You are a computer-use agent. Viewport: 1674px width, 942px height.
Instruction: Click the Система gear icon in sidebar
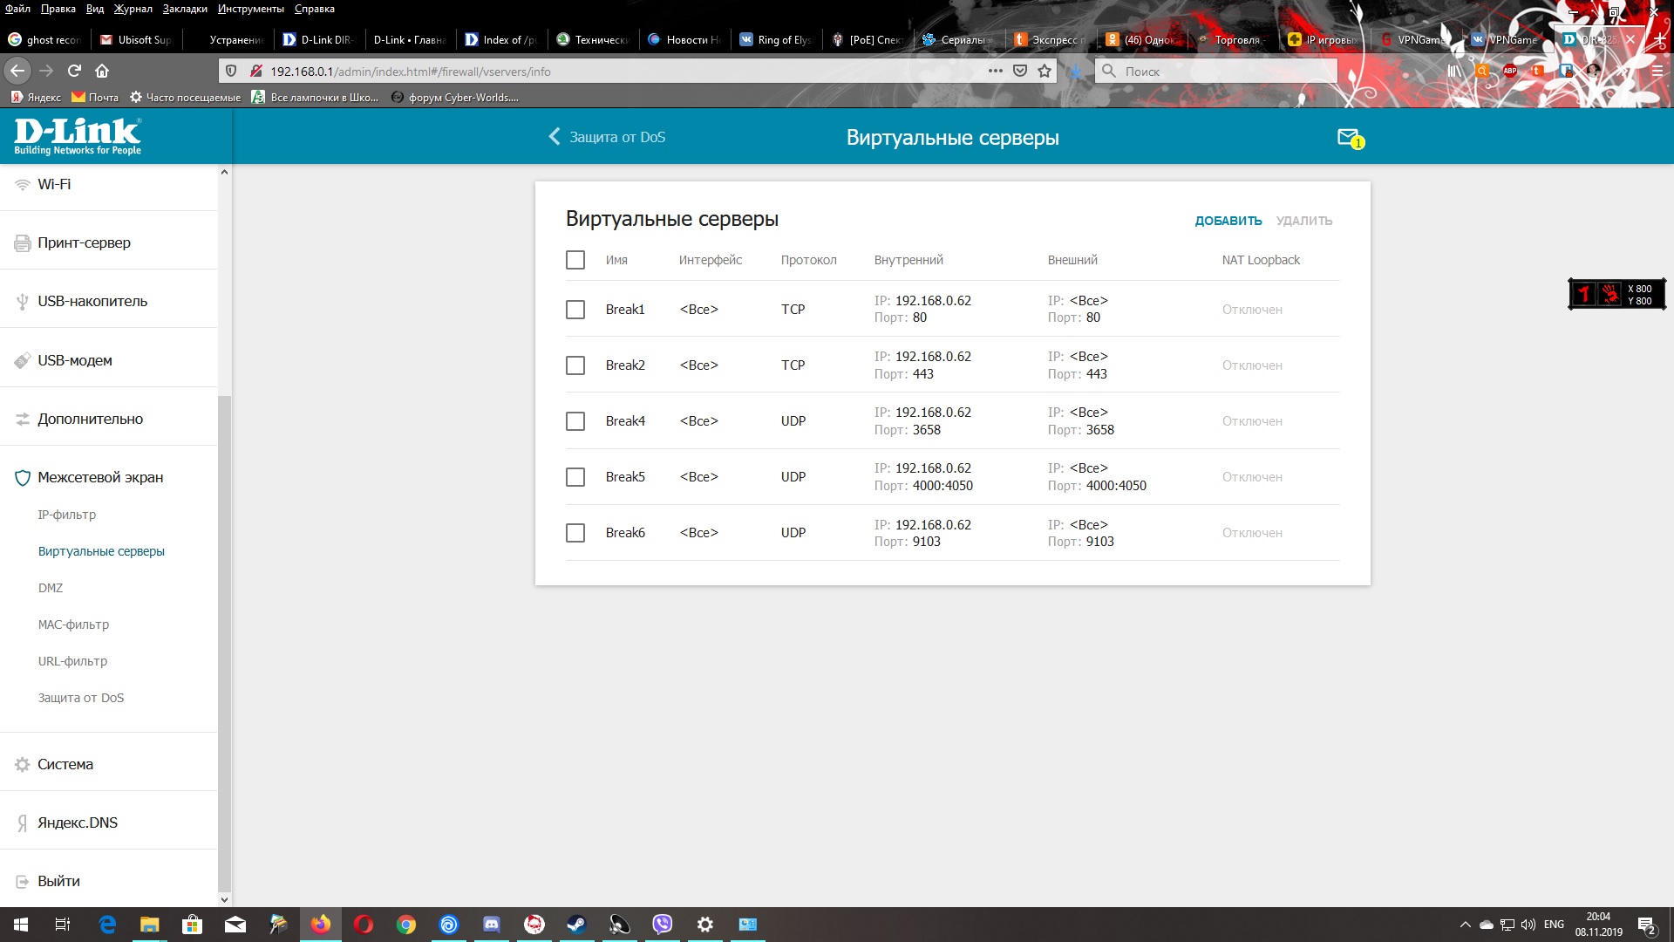pos(23,765)
